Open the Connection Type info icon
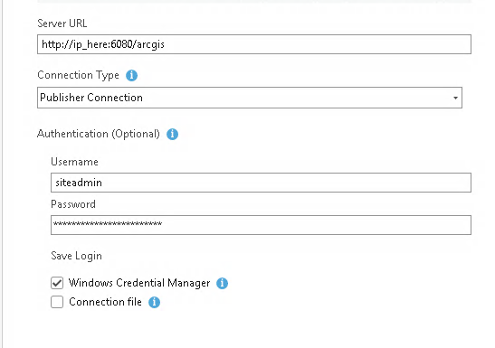This screenshot has height=348, width=495. 131,75
